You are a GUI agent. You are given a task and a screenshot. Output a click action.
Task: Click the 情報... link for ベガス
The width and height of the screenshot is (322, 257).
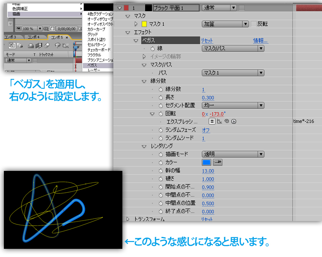pos(260,41)
